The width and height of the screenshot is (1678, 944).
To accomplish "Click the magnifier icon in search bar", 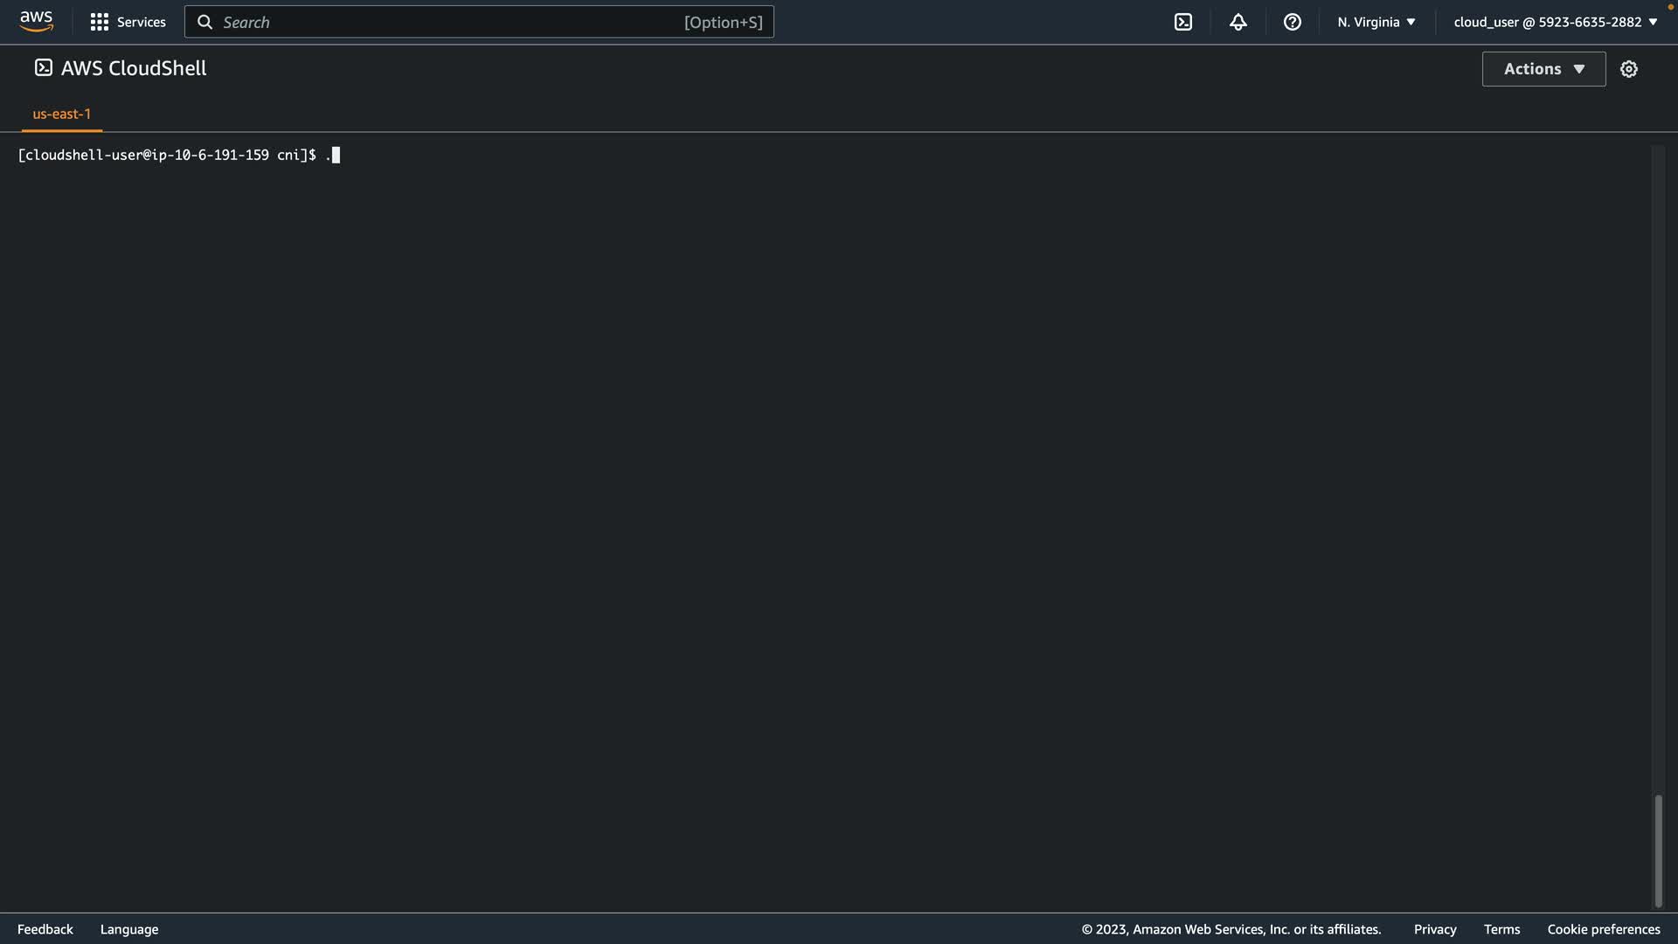I will pos(205,22).
